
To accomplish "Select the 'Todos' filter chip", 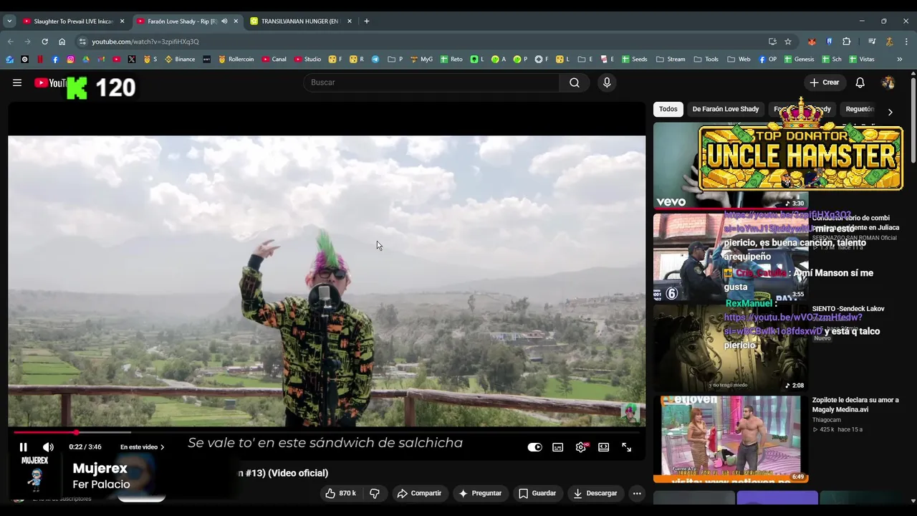I will [x=668, y=109].
